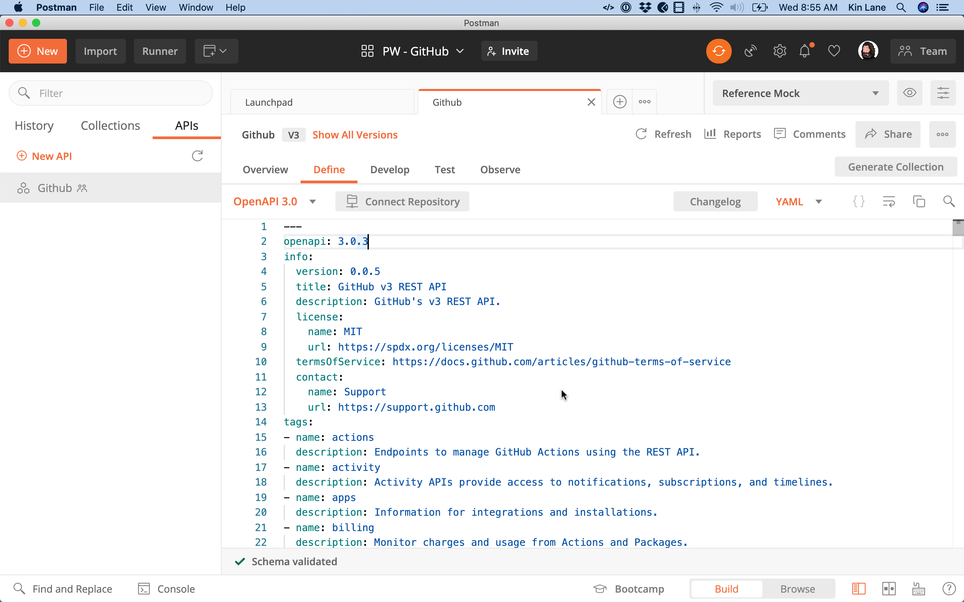This screenshot has width=964, height=602.
Task: Click Connect Repository button
Action: [x=402, y=201]
